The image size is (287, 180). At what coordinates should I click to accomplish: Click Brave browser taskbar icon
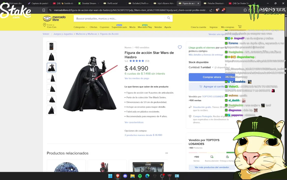pos(118,176)
